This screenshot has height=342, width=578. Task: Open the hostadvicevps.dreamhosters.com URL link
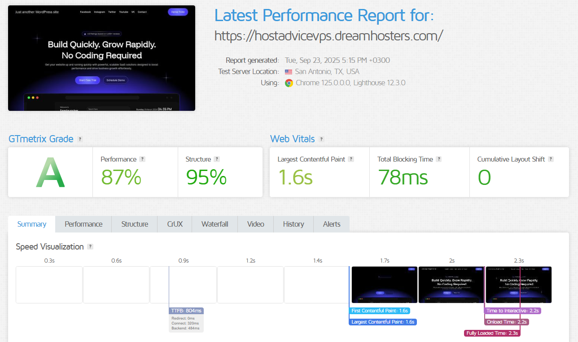pyautogui.click(x=329, y=35)
